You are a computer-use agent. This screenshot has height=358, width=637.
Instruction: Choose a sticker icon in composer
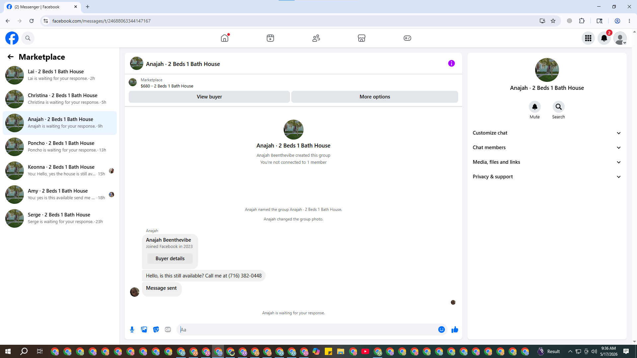156,329
